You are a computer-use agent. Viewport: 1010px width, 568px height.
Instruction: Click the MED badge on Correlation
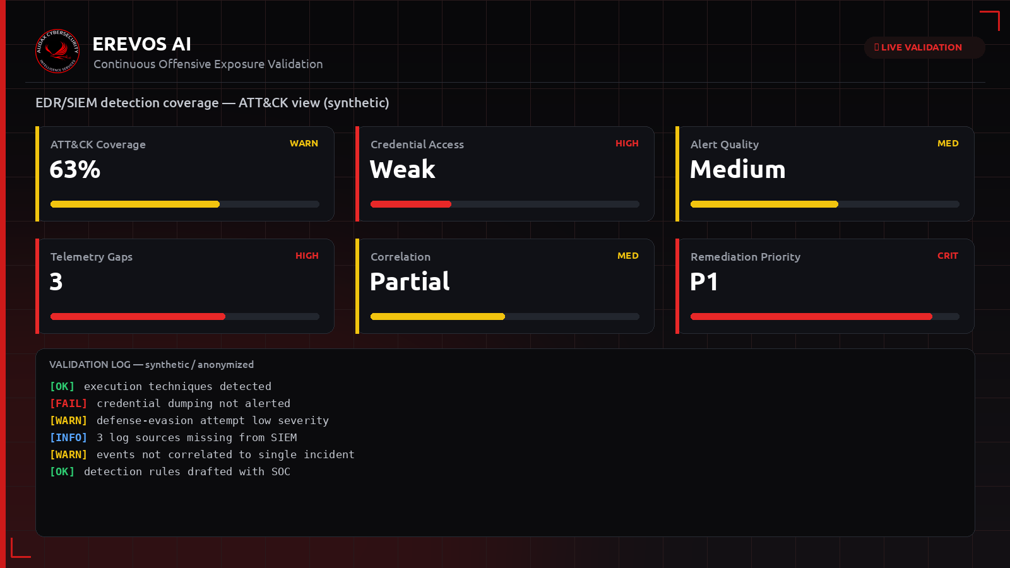point(628,256)
